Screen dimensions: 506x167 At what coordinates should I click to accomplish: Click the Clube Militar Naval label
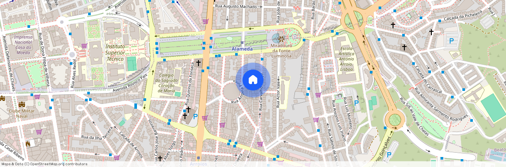point(22,114)
